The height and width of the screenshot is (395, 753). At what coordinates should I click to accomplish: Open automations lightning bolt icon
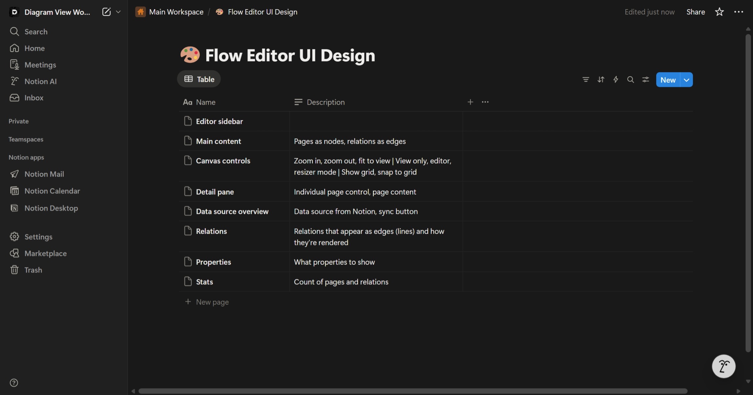[616, 80]
